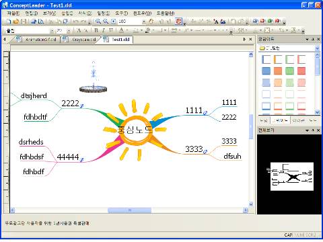Click the Zoom in magnifier icon
This screenshot has height=242, width=323.
pyautogui.click(x=98, y=22)
